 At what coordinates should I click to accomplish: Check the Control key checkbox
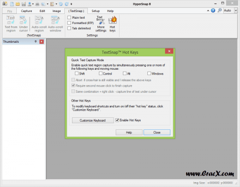tap(101, 74)
